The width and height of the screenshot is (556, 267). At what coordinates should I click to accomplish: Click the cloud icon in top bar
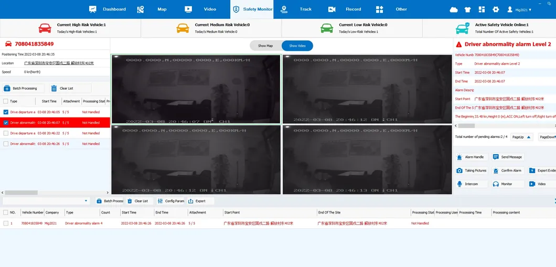point(454,9)
